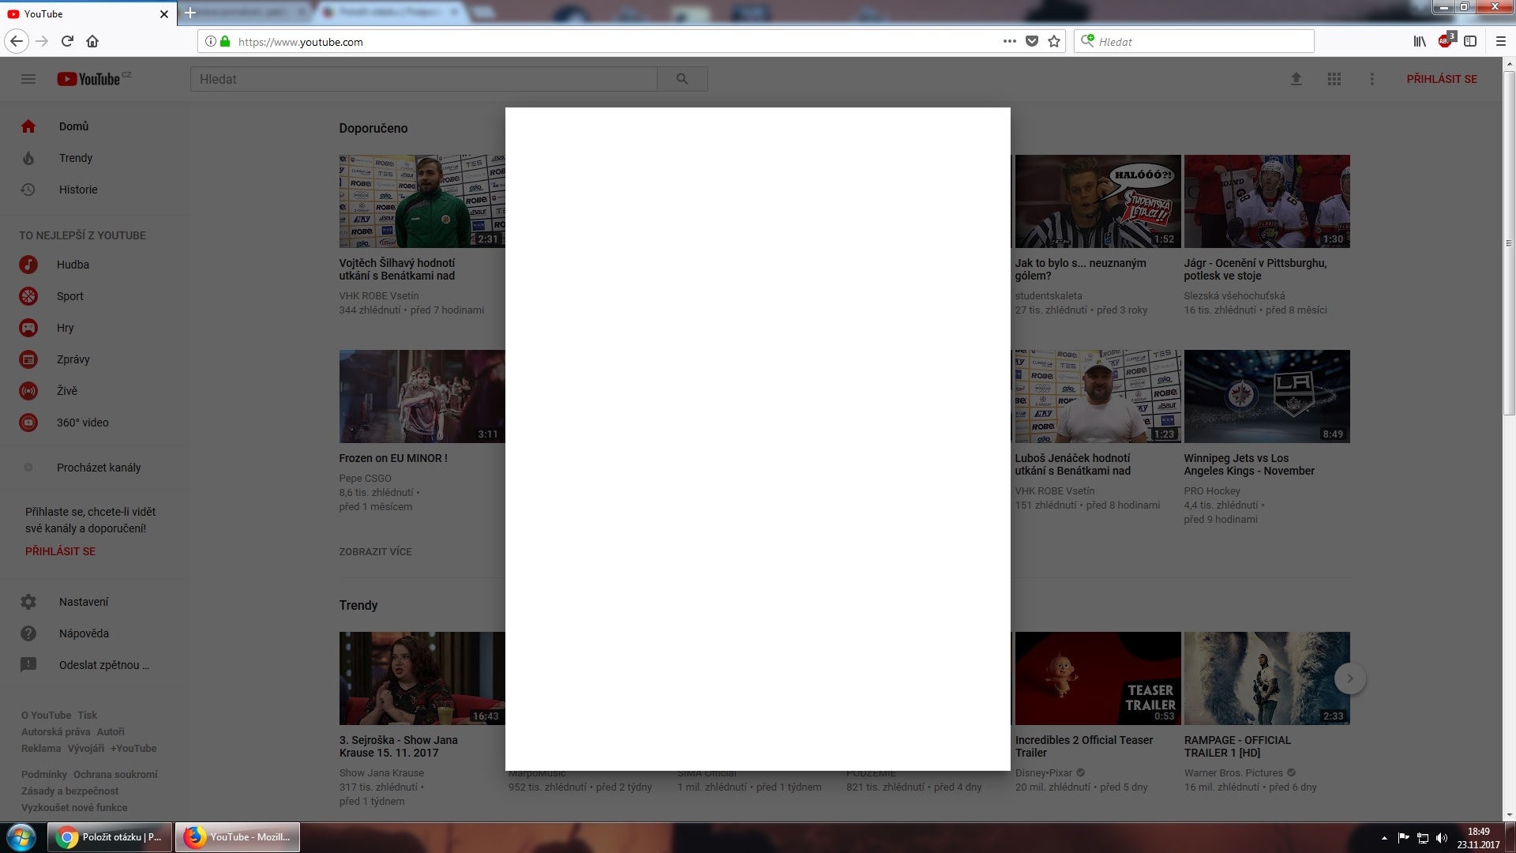
Task: Click ZOBRAZIT VÍCE under Doporučeno
Action: (x=375, y=551)
